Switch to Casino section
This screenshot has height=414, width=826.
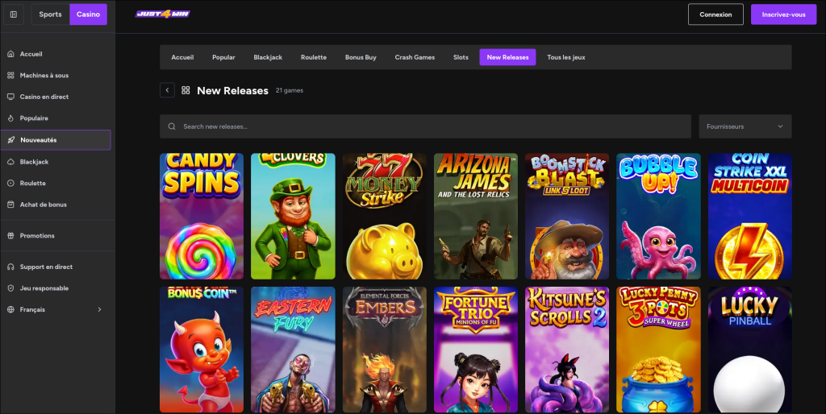(88, 14)
